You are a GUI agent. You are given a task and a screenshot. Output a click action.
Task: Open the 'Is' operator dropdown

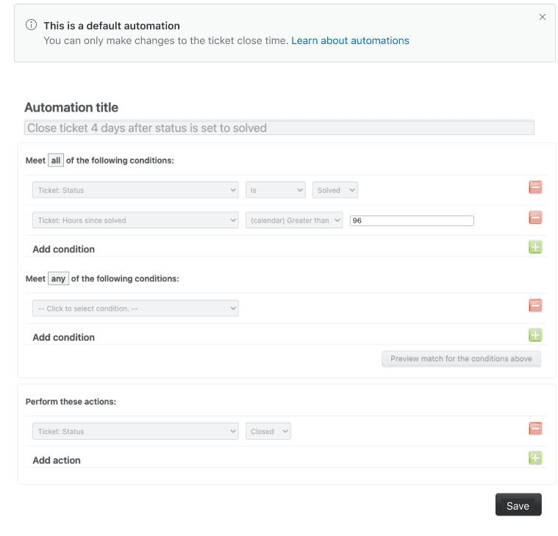276,190
